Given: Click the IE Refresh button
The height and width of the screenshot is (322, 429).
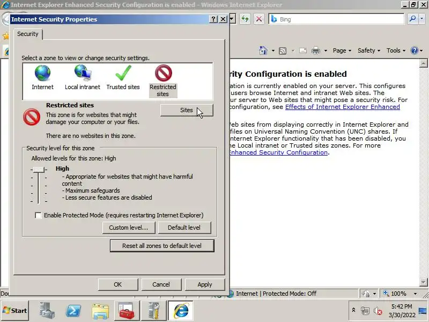Looking at the screenshot, I should pyautogui.click(x=245, y=19).
